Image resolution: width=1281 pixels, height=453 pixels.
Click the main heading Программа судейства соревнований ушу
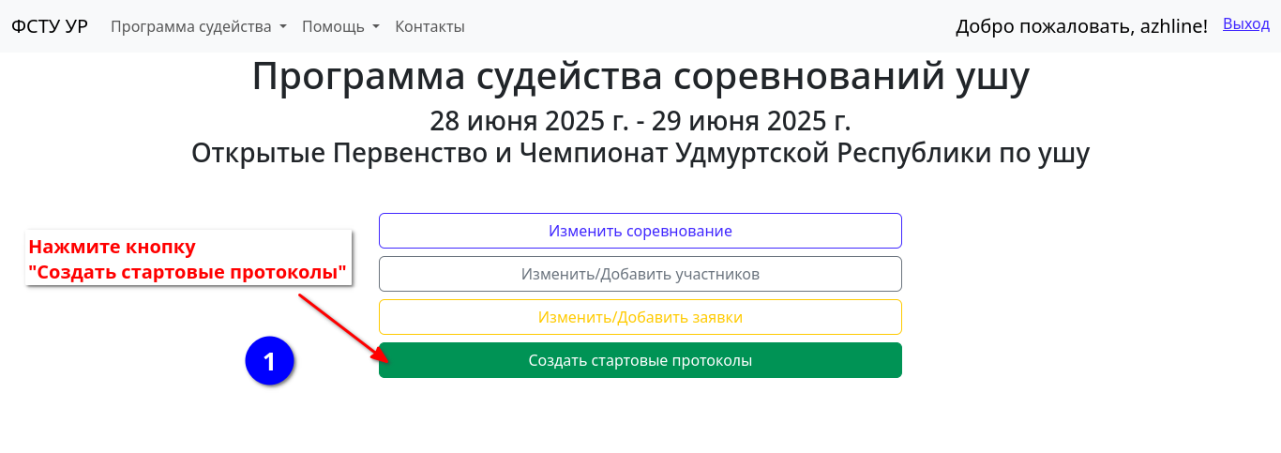click(640, 77)
